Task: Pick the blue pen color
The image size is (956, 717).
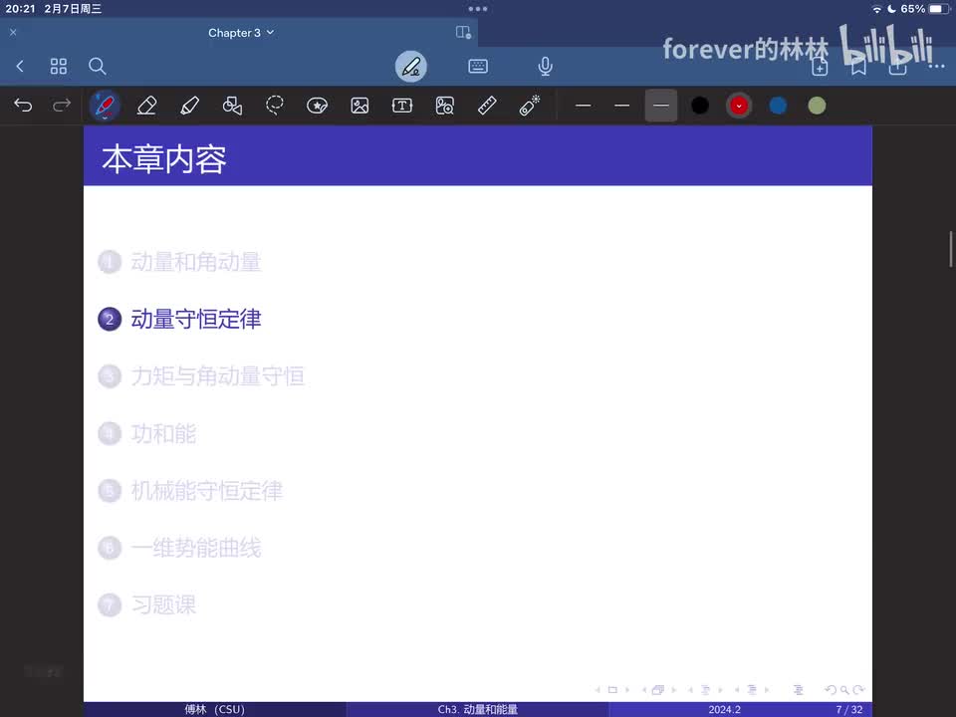Action: (778, 106)
